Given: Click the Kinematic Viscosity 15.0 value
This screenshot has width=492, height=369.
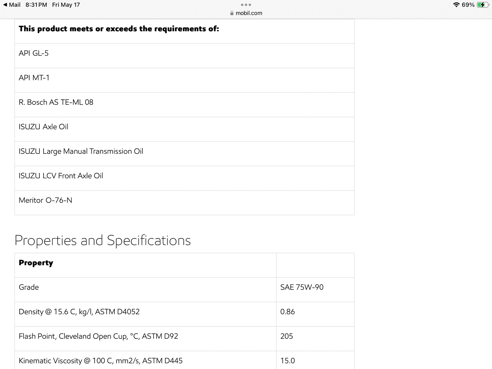Looking at the screenshot, I should [x=287, y=360].
